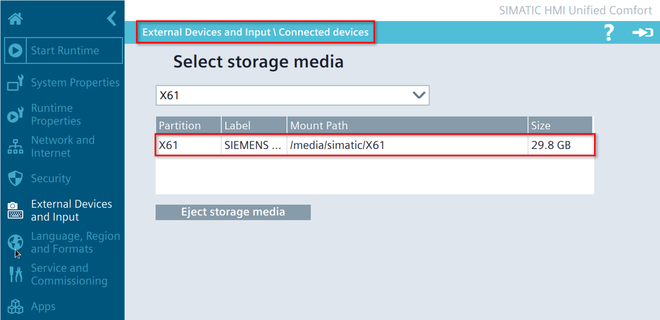The width and height of the screenshot is (660, 320).
Task: Select the X61 partition table row
Action: point(375,145)
